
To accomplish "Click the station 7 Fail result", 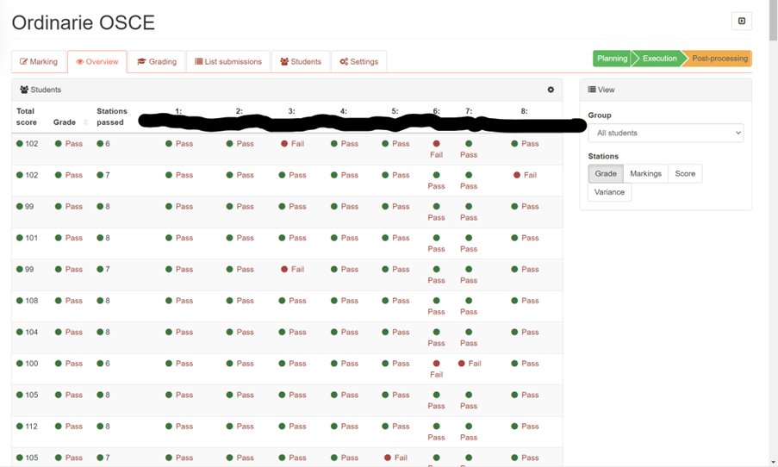I will click(x=470, y=364).
